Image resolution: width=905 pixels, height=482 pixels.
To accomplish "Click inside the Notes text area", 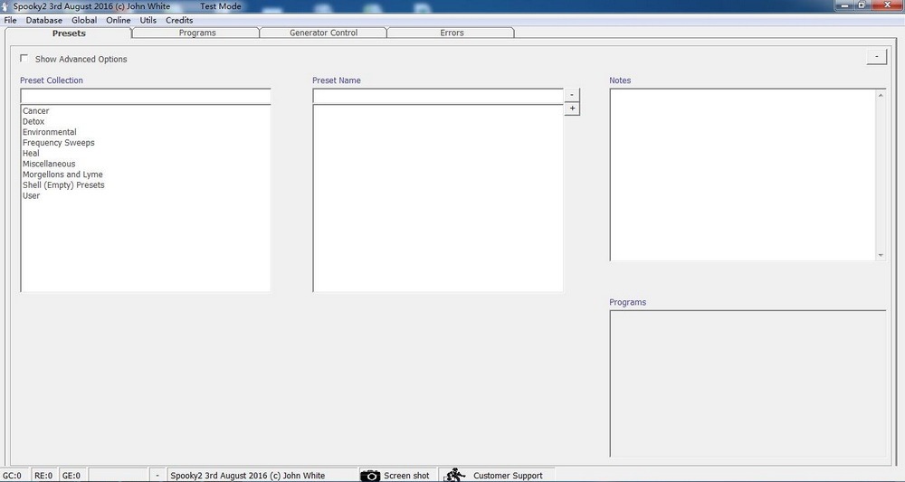I will coord(743,175).
